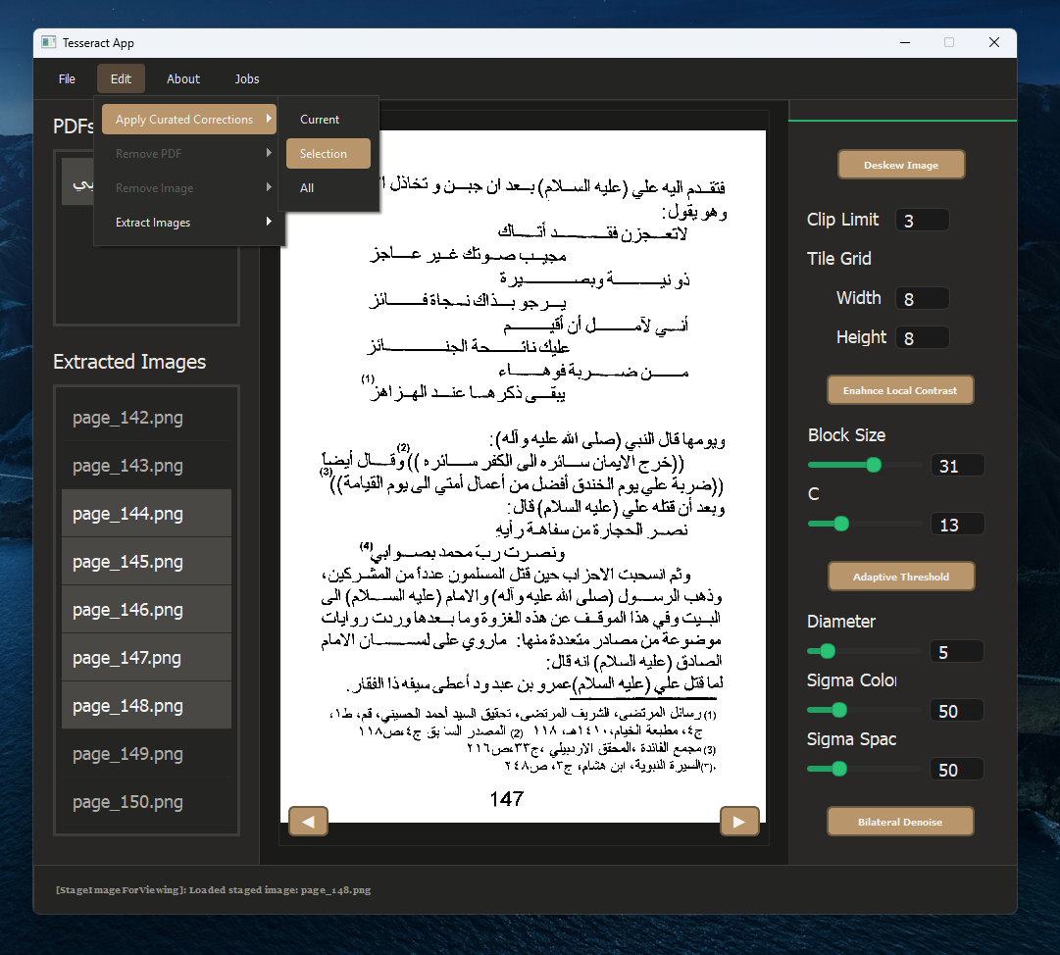
Task: Edit the Clip Limit value field
Action: 922,221
